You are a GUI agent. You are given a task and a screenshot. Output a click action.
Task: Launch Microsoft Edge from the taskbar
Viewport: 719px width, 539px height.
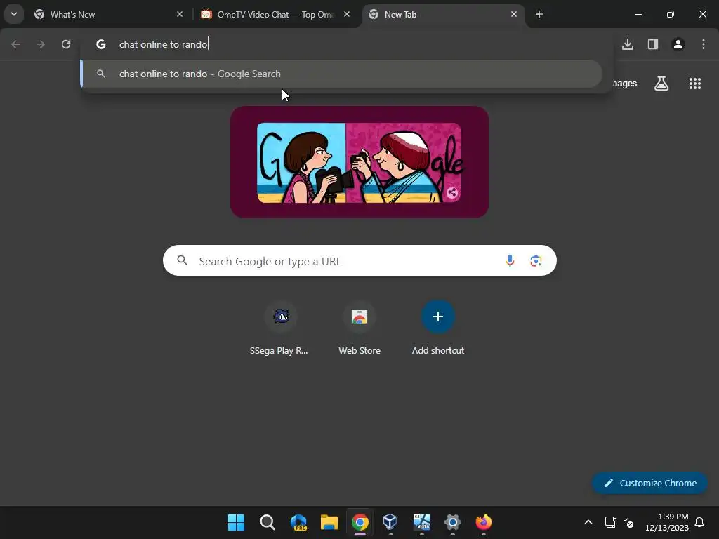point(298,522)
